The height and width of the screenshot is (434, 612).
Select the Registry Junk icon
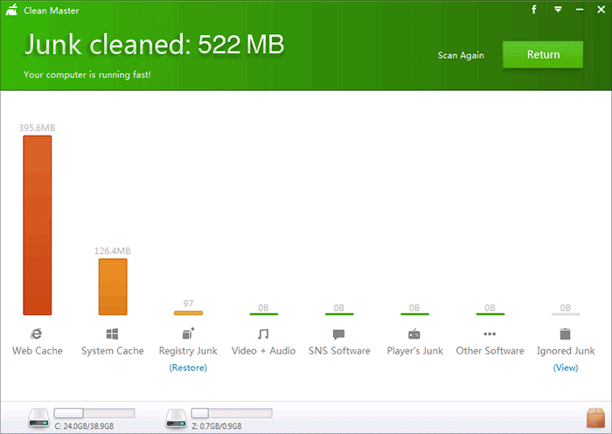188,333
